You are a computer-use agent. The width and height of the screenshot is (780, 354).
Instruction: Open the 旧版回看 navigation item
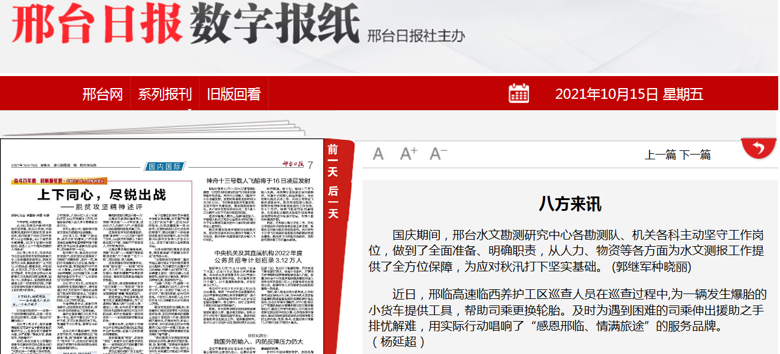pyautogui.click(x=234, y=94)
